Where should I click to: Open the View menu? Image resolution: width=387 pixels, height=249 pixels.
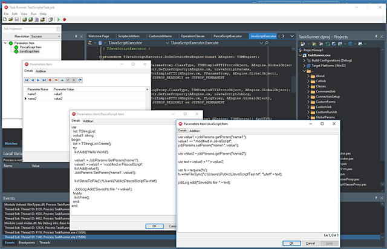(24, 14)
